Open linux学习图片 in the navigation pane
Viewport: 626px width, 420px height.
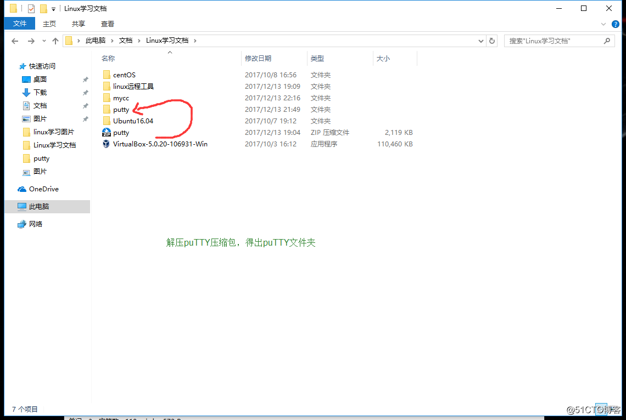pos(53,132)
